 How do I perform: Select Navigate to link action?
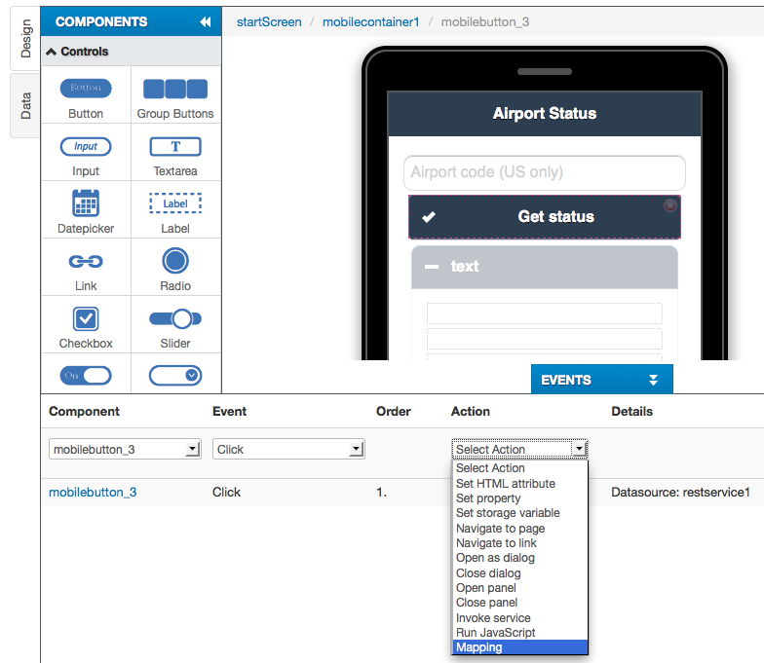pyautogui.click(x=520, y=543)
